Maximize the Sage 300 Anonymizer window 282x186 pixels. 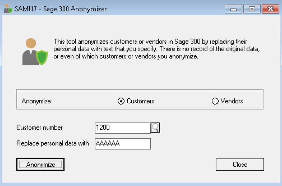click(252, 9)
